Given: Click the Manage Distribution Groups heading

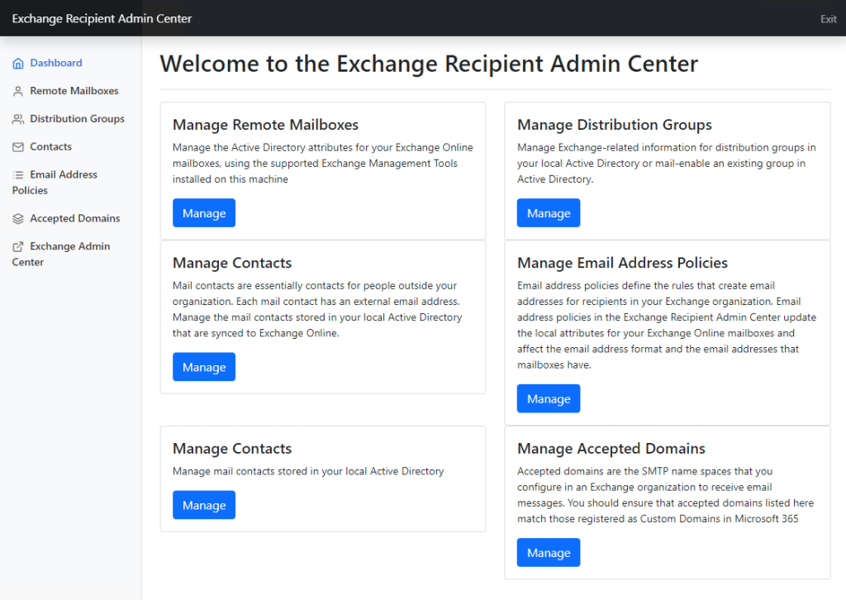Looking at the screenshot, I should [615, 125].
